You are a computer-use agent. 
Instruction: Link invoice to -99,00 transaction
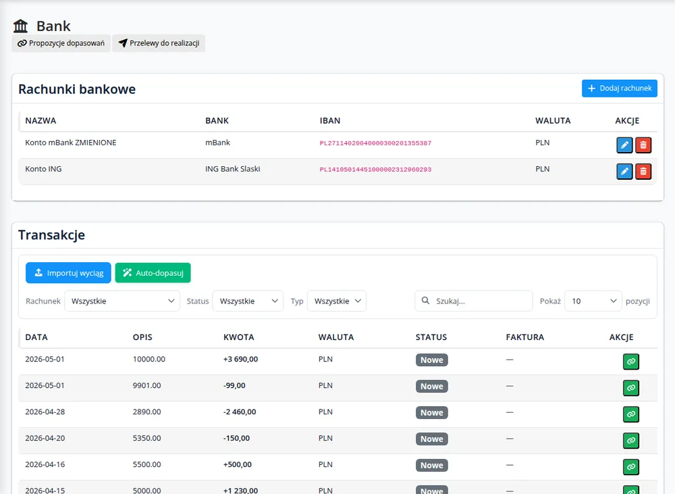pos(630,388)
